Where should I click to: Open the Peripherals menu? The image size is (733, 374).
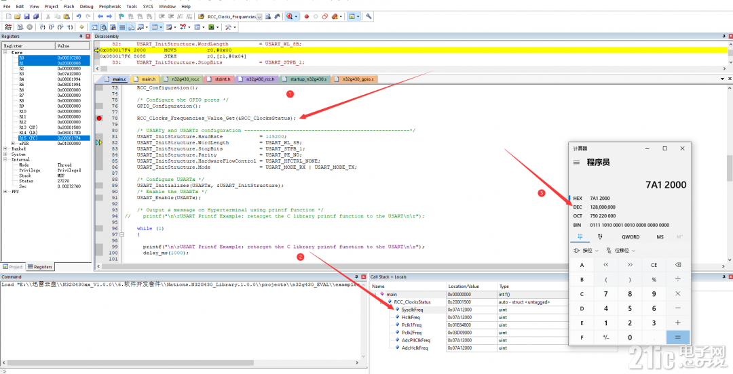109,7
